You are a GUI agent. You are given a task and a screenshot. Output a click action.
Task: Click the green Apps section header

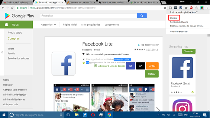pos(16,24)
